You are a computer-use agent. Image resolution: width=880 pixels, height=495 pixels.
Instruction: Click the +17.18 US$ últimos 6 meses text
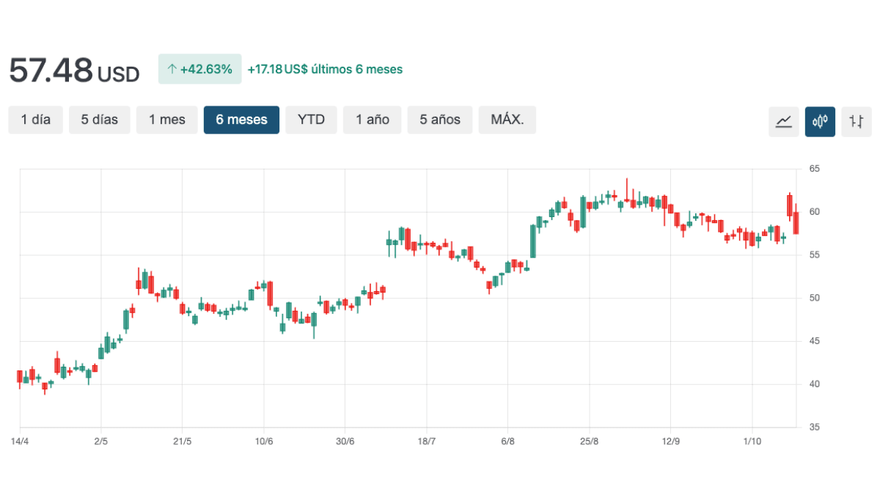[x=325, y=70]
